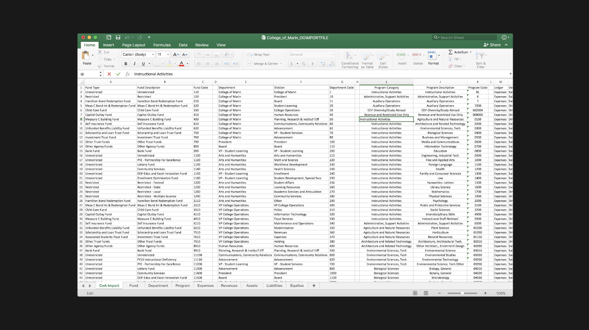This screenshot has height=330, width=589.
Task: Open the Formulas ribbon tab
Action: [x=162, y=45]
